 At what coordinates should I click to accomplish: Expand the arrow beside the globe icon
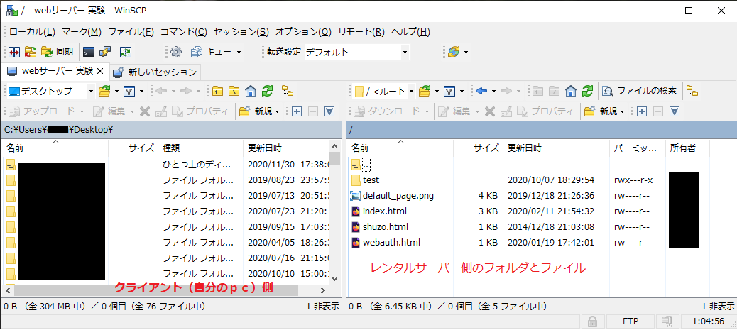(x=466, y=52)
